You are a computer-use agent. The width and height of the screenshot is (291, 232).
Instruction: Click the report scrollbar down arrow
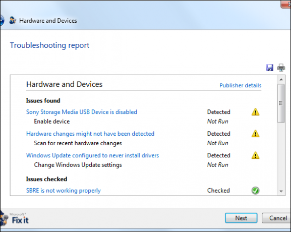point(281,191)
